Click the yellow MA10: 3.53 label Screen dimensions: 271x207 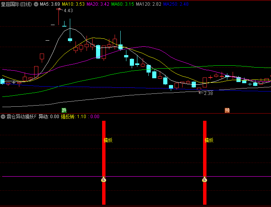pos(73,4)
